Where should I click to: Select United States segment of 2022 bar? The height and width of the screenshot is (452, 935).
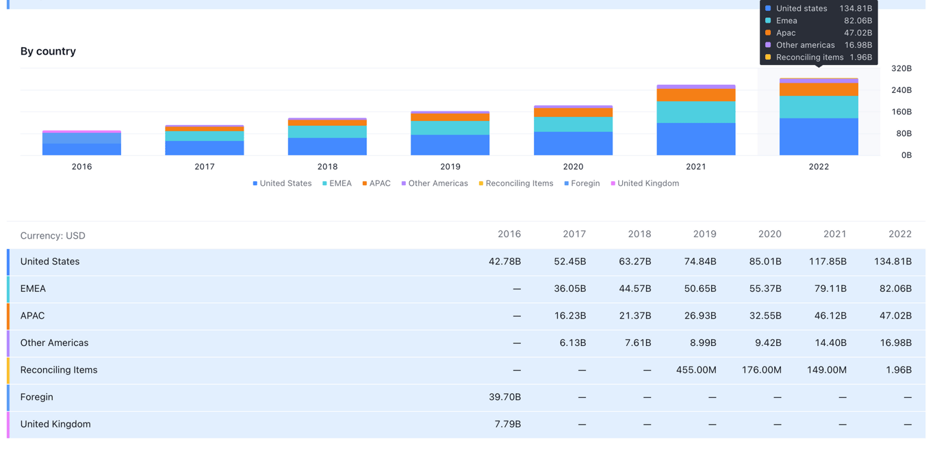pyautogui.click(x=819, y=137)
